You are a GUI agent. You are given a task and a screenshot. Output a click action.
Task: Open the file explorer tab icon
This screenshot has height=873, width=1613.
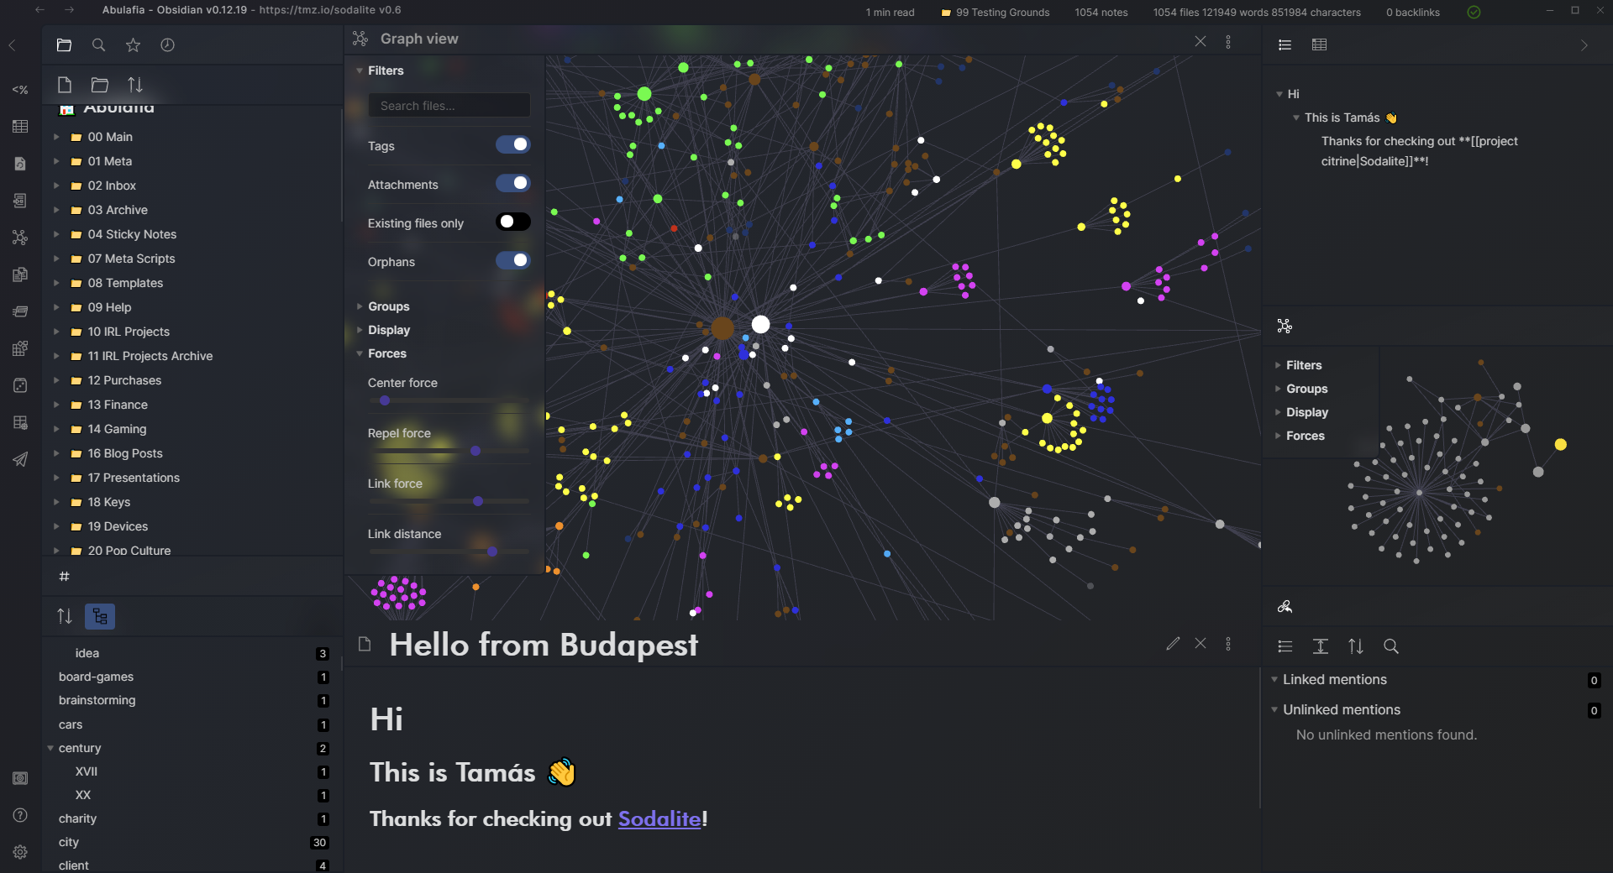click(x=64, y=45)
